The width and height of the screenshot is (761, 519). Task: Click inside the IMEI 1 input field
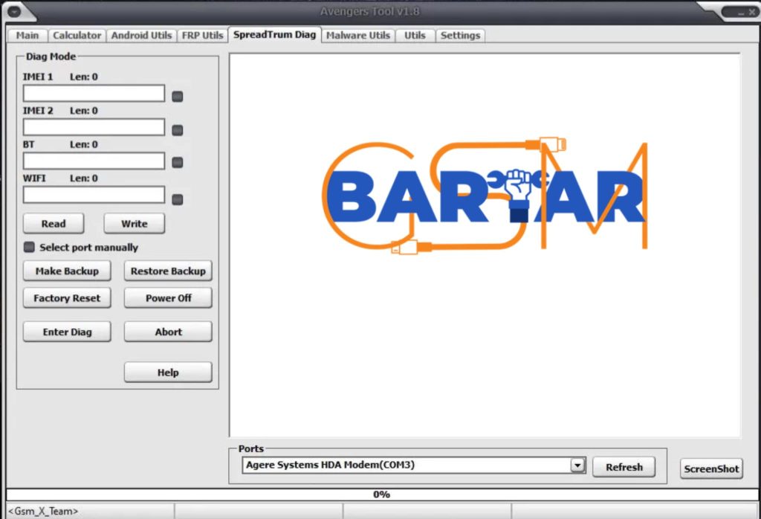click(94, 93)
